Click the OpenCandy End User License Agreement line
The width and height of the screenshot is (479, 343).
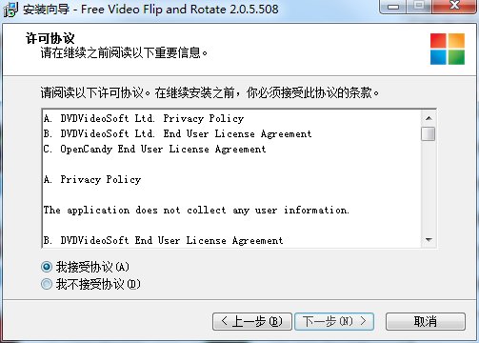point(154,150)
